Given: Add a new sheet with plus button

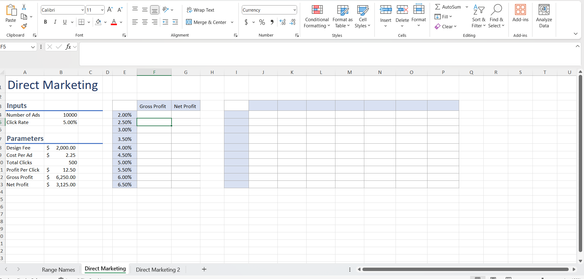Looking at the screenshot, I should 204,269.
